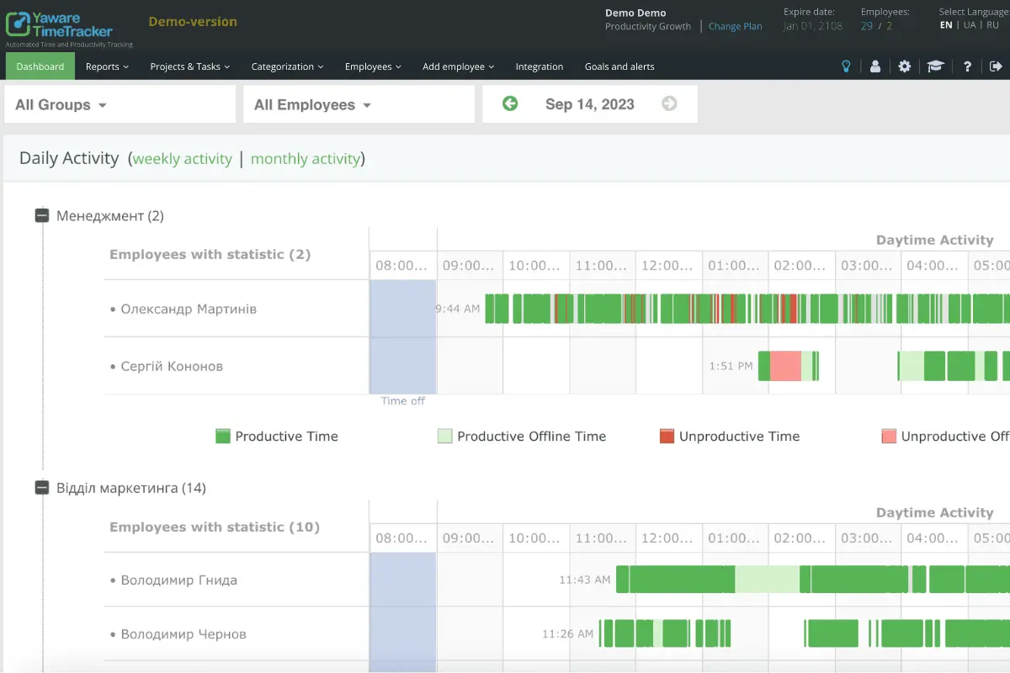1010x673 pixels.
Task: Go to next day with grey arrow
Action: pos(669,103)
